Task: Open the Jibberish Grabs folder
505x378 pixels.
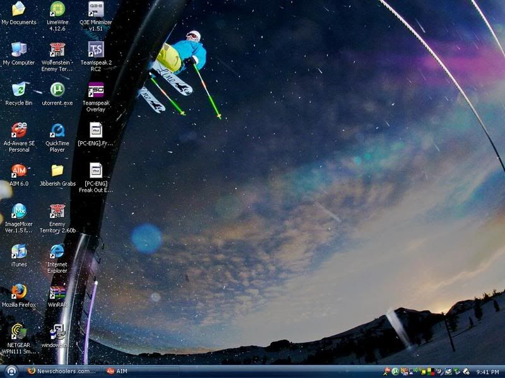Action: coord(57,171)
